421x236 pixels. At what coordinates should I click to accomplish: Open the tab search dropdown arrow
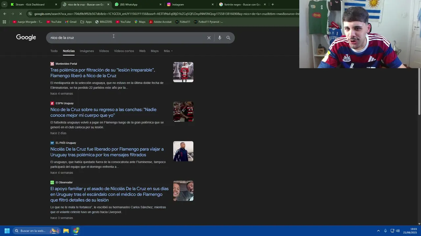pos(4,5)
